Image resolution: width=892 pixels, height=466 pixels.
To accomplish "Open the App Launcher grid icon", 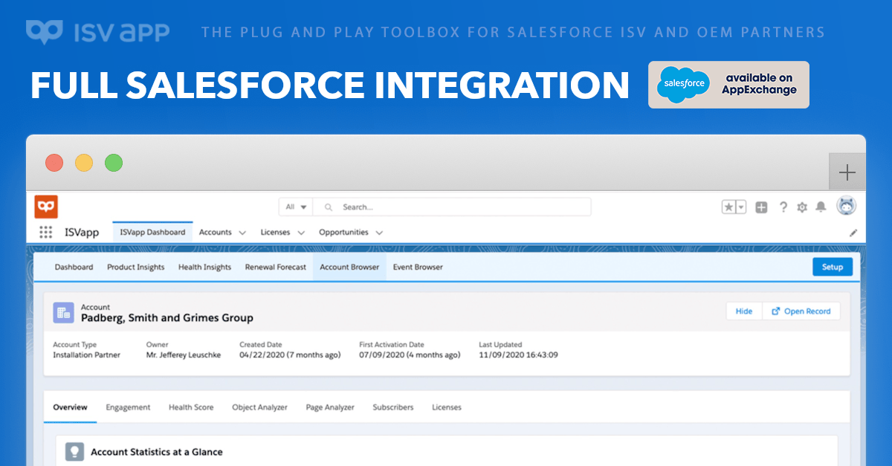I will (45, 231).
